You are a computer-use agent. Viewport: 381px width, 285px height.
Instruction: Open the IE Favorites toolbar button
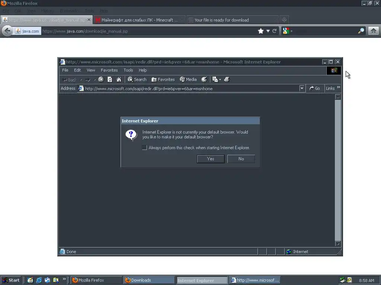point(163,79)
